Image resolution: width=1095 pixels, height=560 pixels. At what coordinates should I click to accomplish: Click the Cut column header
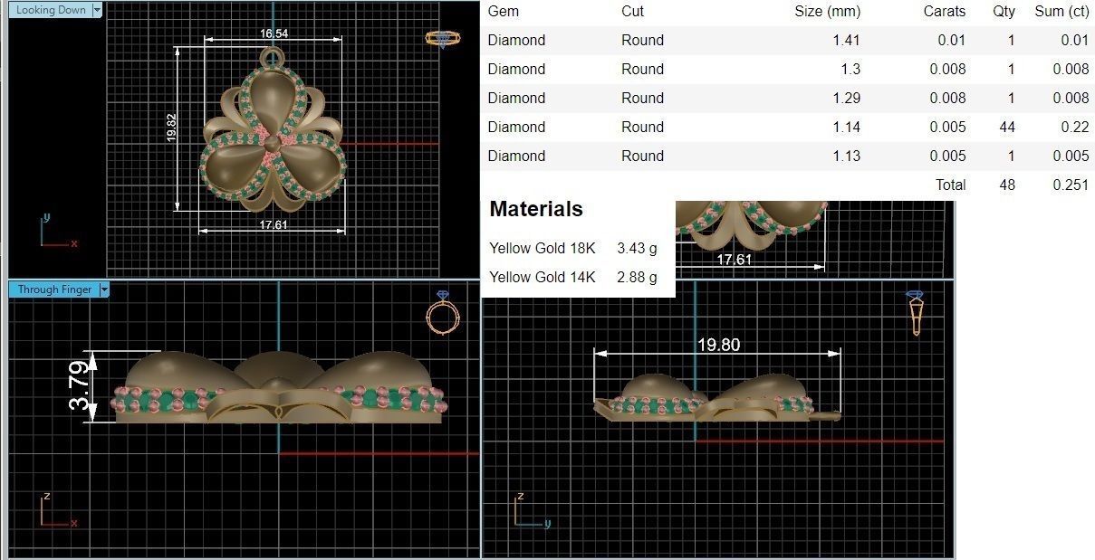[633, 11]
